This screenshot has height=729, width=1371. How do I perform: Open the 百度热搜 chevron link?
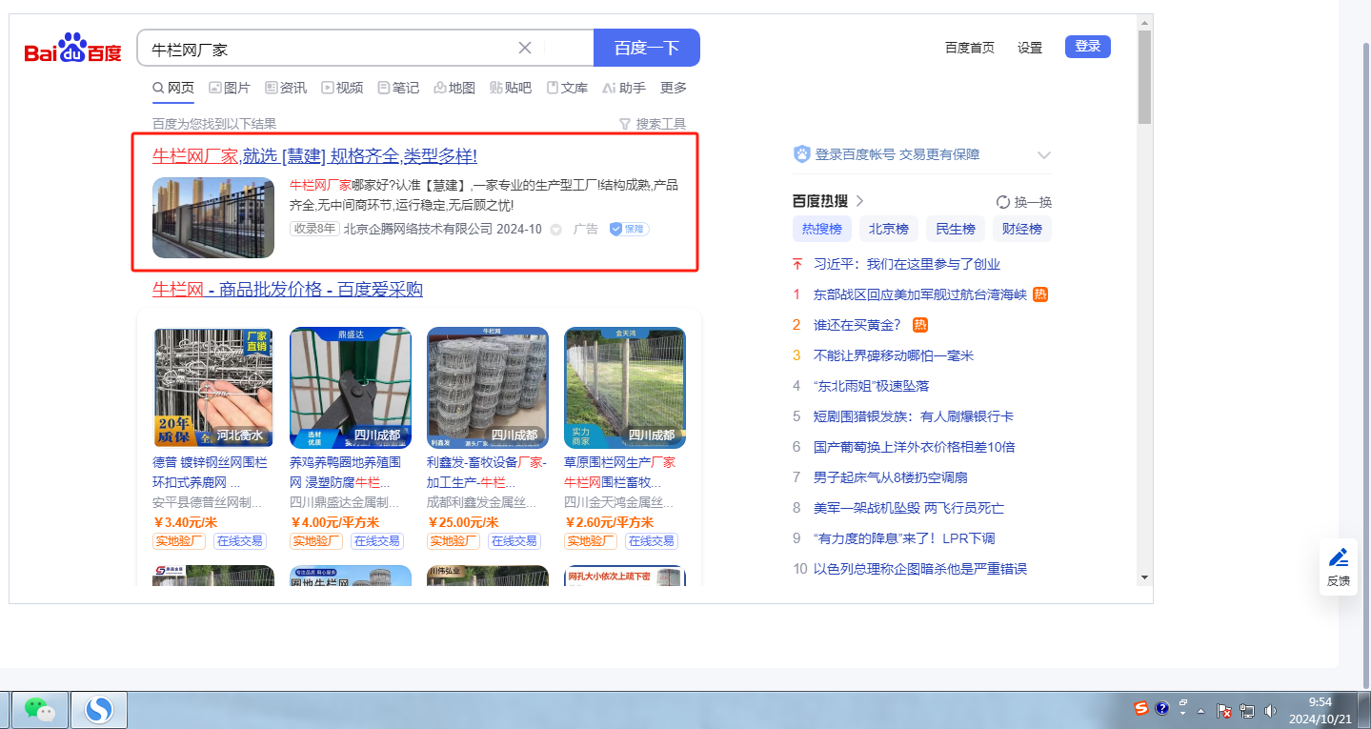click(x=859, y=201)
